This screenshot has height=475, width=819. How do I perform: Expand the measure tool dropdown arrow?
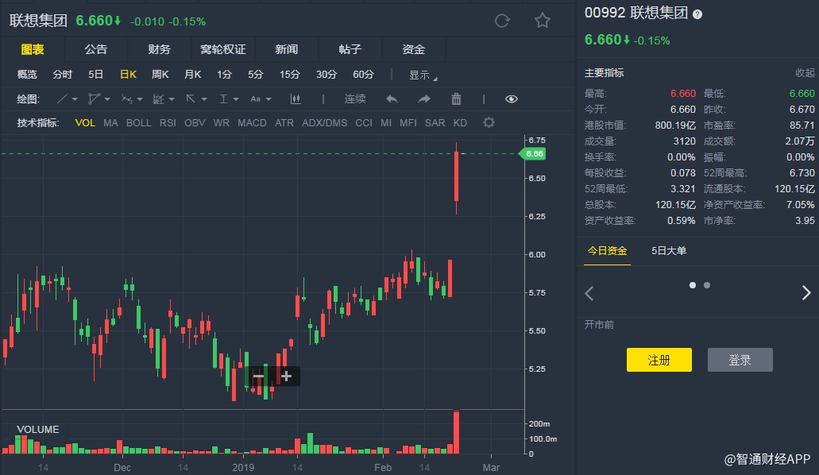click(236, 99)
